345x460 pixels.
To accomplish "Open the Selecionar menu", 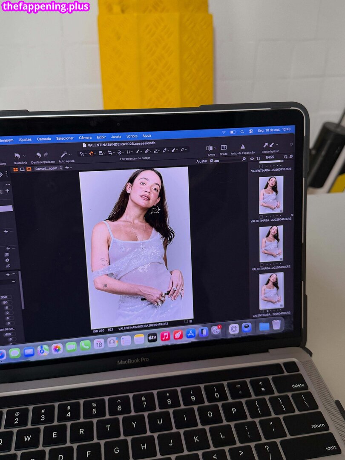I will pyautogui.click(x=65, y=138).
